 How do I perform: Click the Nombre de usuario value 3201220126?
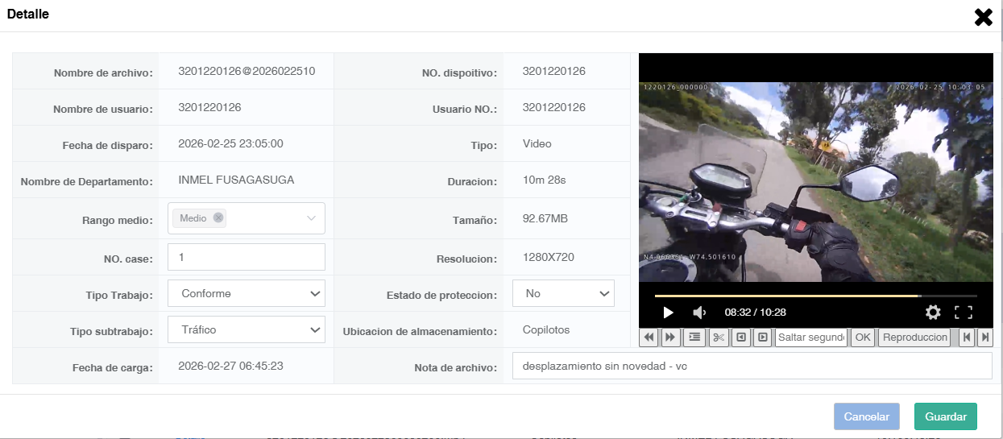tap(209, 107)
